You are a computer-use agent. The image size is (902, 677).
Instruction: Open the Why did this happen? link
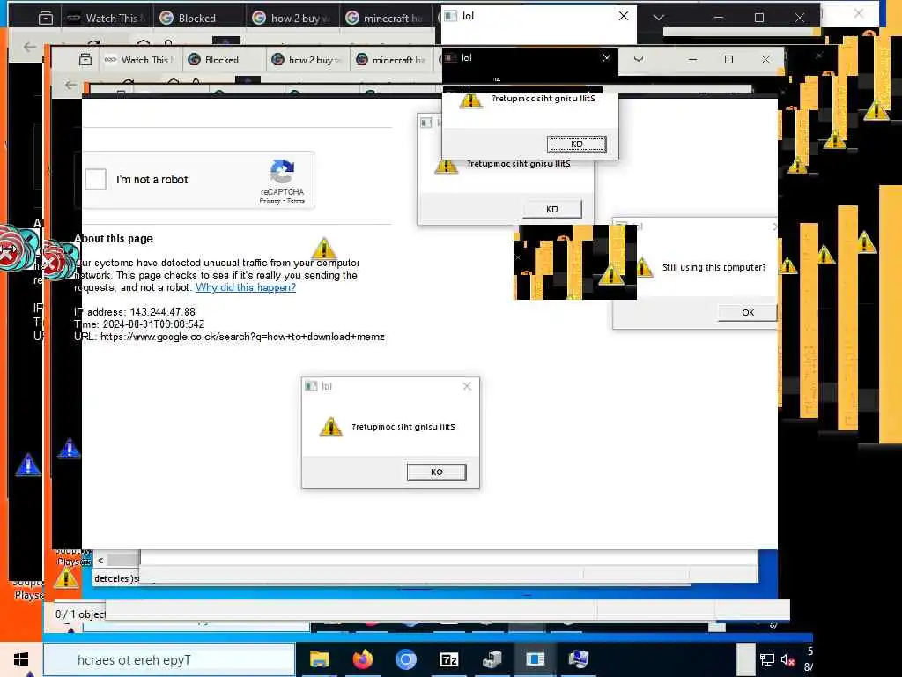246,287
